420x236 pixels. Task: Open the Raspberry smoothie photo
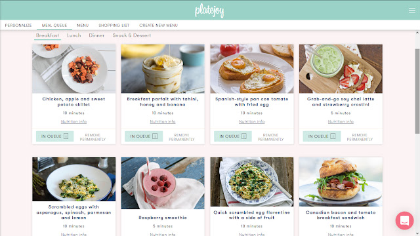tap(163, 183)
